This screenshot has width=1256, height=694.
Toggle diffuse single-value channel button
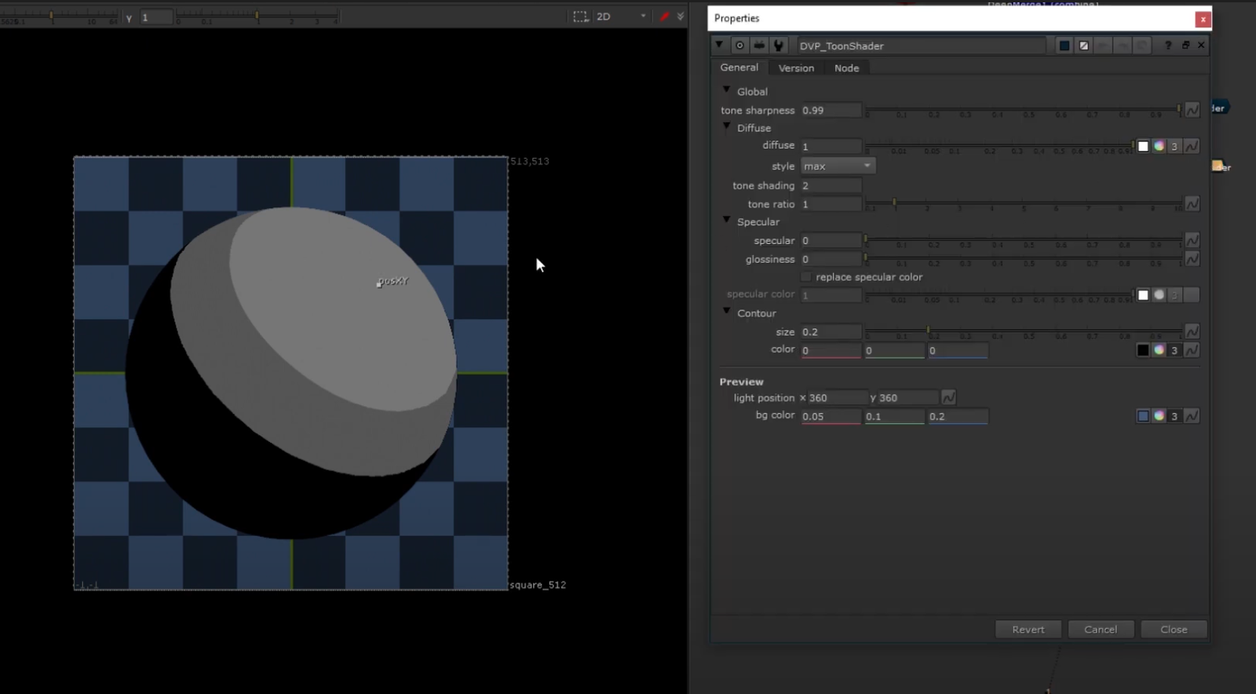[1174, 146]
